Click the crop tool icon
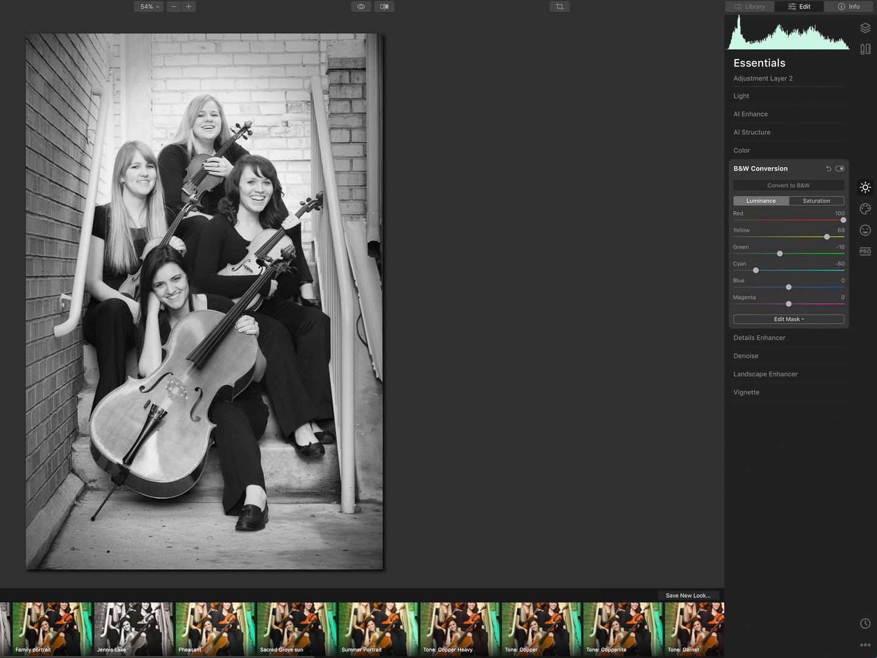Image resolution: width=877 pixels, height=658 pixels. (559, 7)
